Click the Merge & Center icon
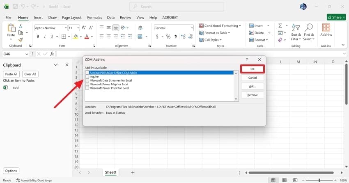Viewport: 349px width, 183px height. coord(140,37)
